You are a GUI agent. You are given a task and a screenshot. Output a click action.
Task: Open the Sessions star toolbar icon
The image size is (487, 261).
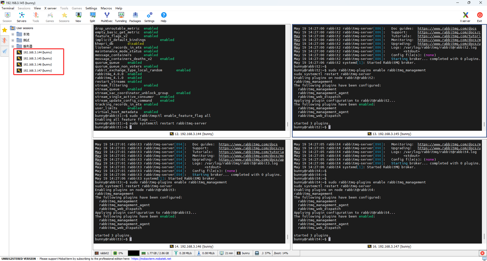64,17
